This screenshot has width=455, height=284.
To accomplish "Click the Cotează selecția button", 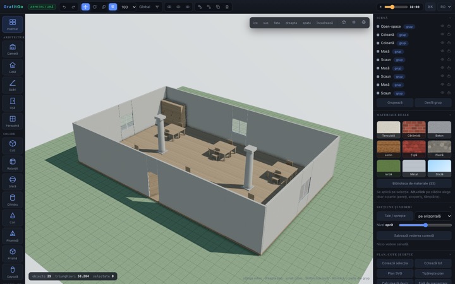I will click(x=395, y=263).
